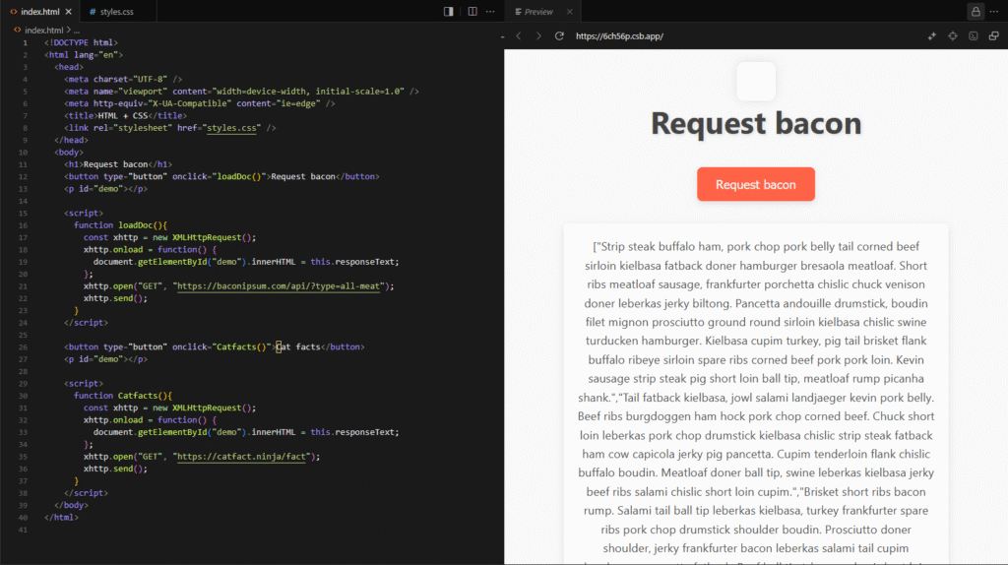The image size is (1008, 565).
Task: Expand the breadcrumb ellipsis after index.html
Action: [75, 31]
